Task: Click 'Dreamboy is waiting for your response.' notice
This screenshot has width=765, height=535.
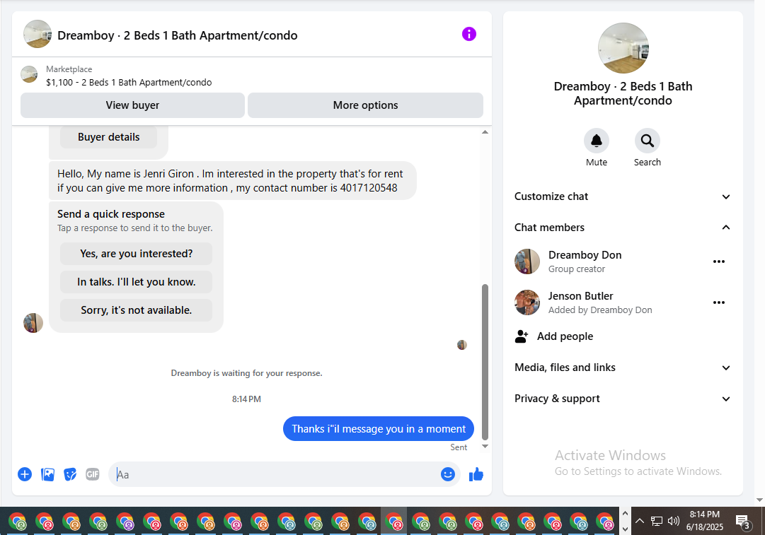Action: tap(246, 373)
